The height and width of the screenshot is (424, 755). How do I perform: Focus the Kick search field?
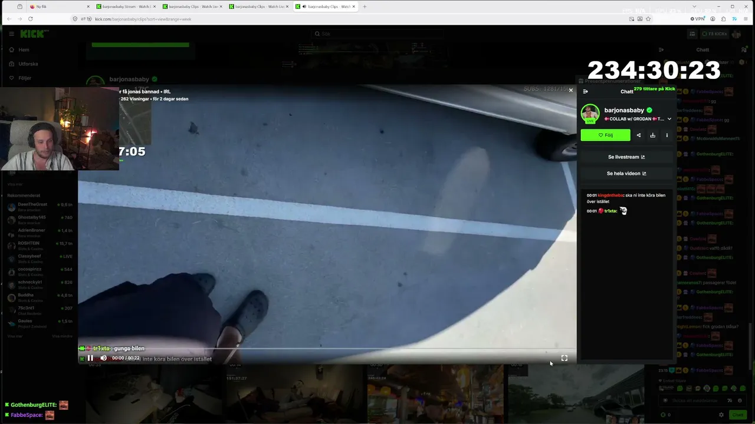[377, 34]
